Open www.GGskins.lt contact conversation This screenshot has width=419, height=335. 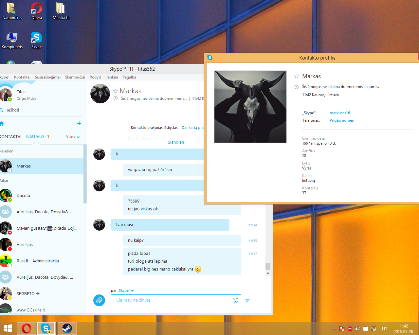point(42,309)
